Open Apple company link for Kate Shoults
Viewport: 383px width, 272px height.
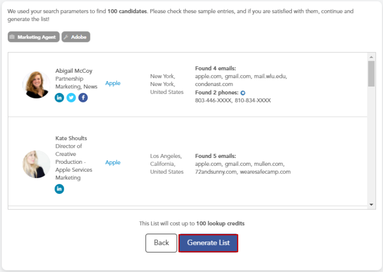pyautogui.click(x=113, y=162)
